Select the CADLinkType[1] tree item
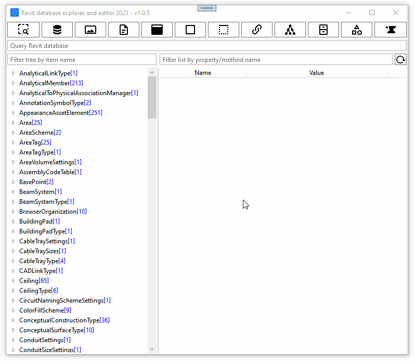 41,271
